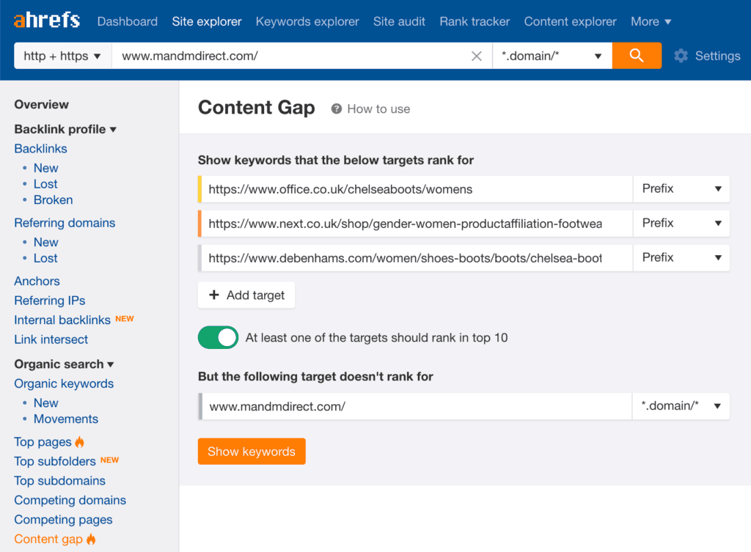Screen dimensions: 751x552
Task: Open Rank tracker
Action: 475,21
